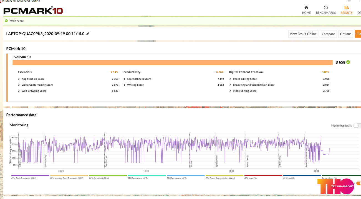Click the App Start-up marker on chart
This screenshot has width=361, height=199.
[x=106, y=161]
